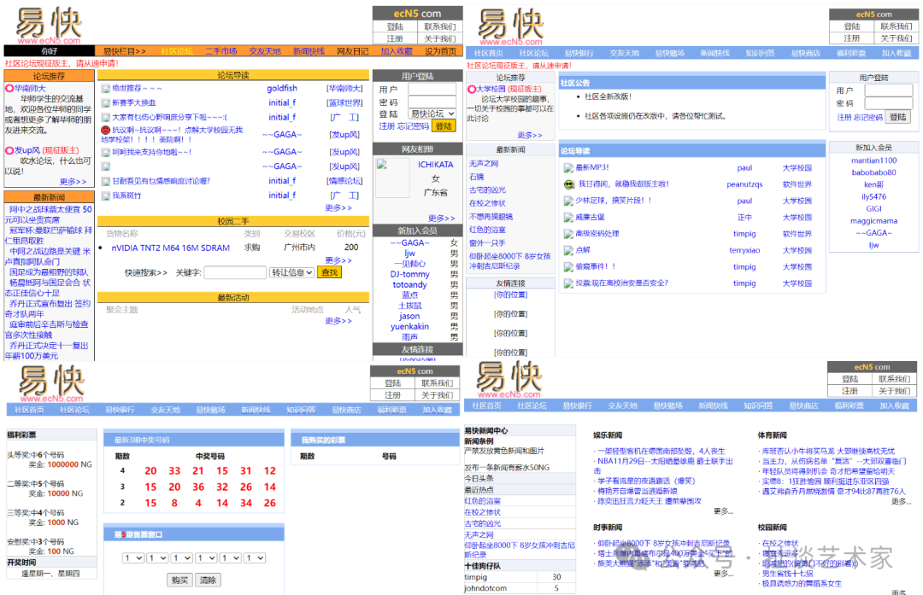The width and height of the screenshot is (923, 595).
Task: Open the peanutzqs author link
Action: point(744,184)
